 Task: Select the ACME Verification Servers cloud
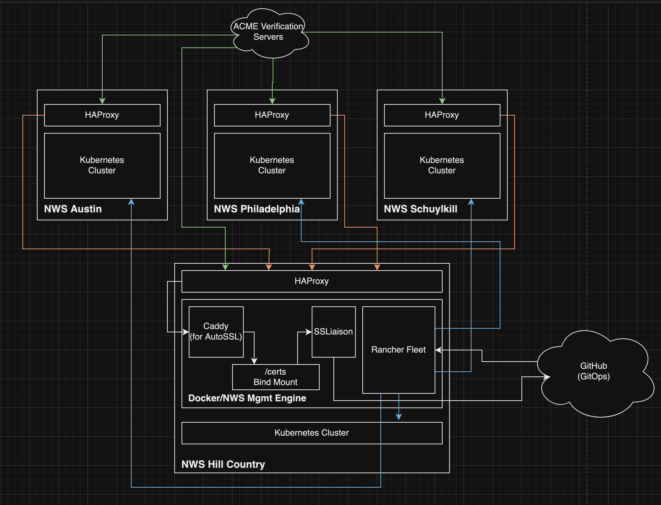click(268, 32)
